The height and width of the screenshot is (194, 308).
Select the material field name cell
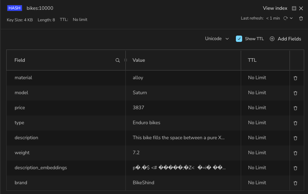pos(23,77)
